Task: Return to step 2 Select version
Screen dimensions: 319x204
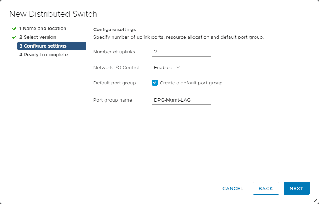Action: click(x=38, y=37)
